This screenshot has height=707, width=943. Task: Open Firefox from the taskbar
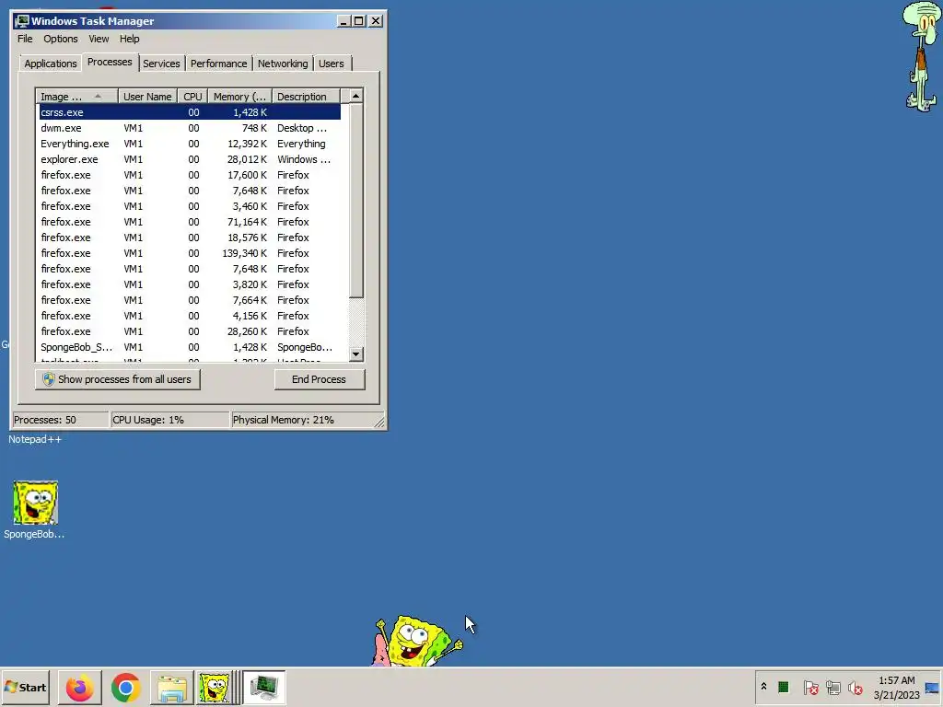(x=79, y=688)
